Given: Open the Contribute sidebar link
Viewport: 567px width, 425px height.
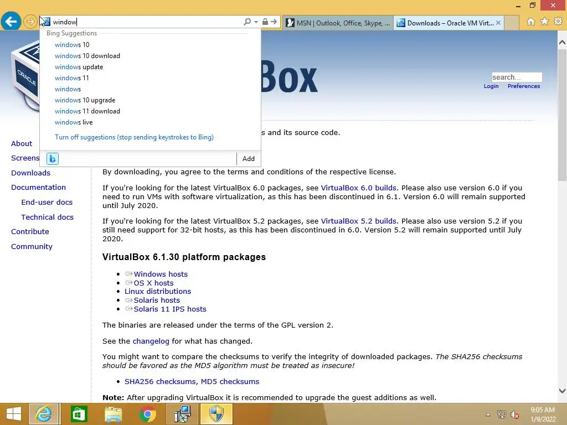Looking at the screenshot, I should coord(30,231).
